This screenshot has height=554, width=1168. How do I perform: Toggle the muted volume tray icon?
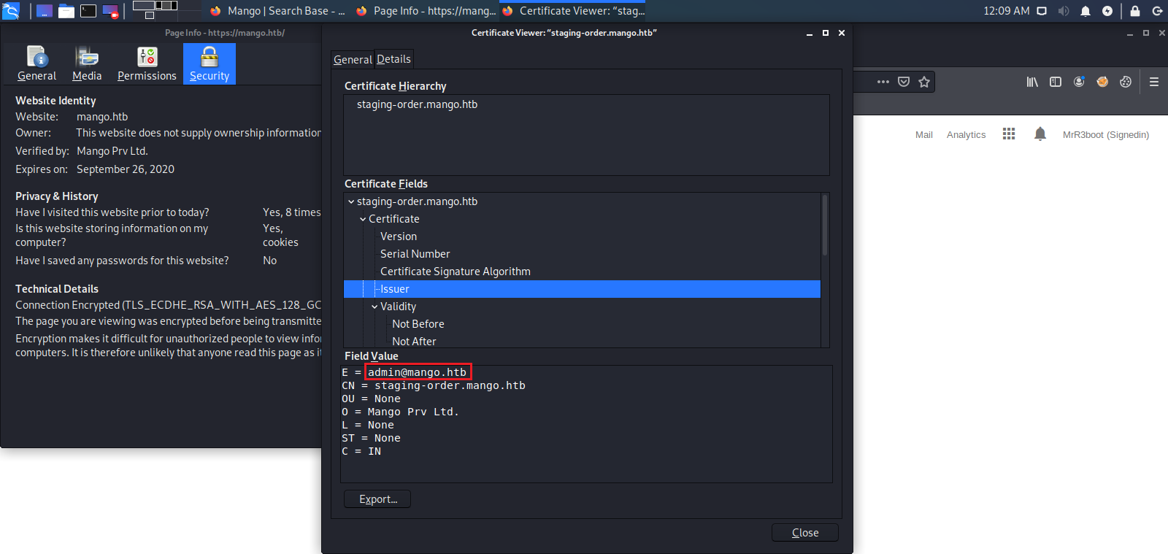coord(1064,11)
